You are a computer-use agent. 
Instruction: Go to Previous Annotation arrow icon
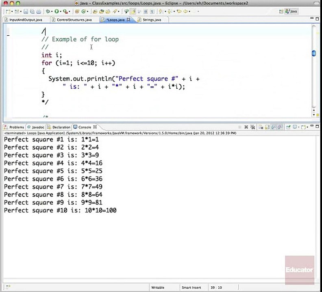tap(169, 11)
